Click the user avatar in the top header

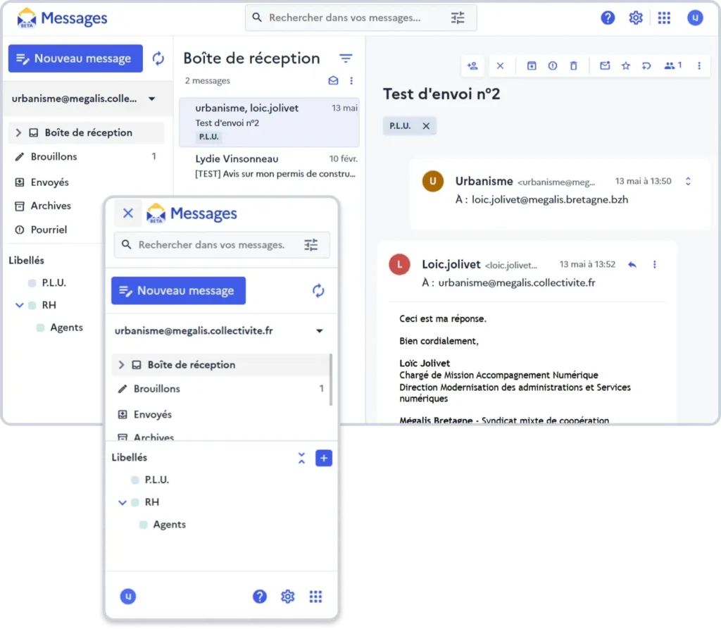[x=695, y=18]
